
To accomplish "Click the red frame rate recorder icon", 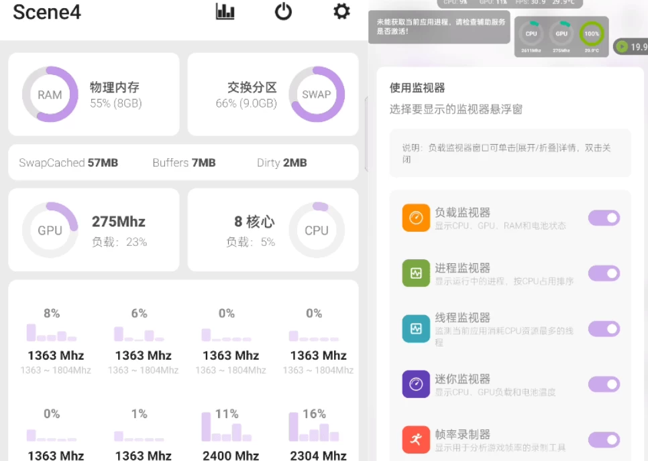I will coord(416,440).
